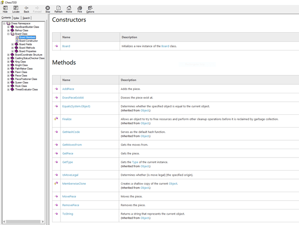This screenshot has height=225, width=299.
Task: Open the DoesPieceExistAt method link
Action: (73, 97)
